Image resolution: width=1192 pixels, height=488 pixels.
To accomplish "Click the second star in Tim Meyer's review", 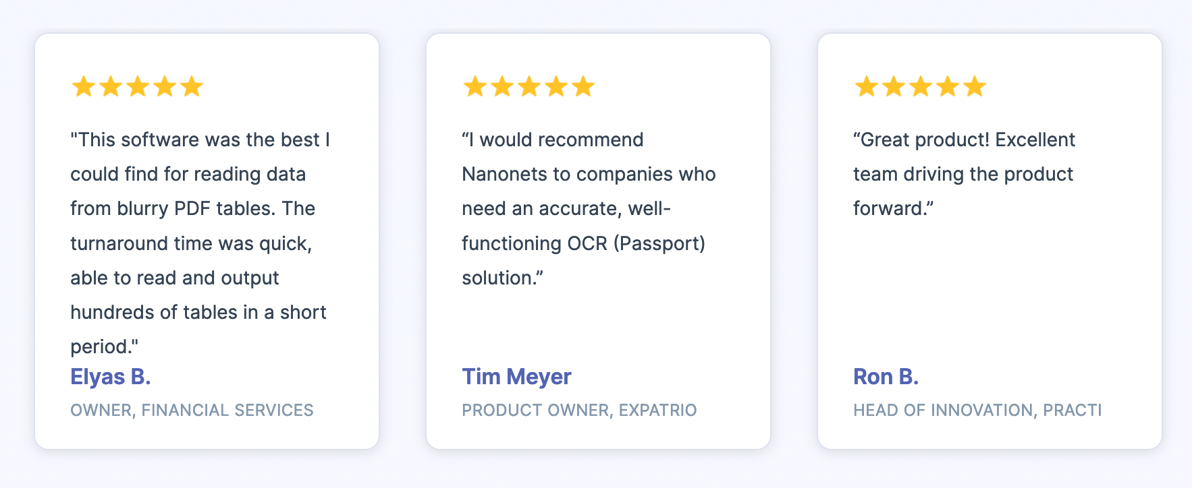I will click(502, 87).
